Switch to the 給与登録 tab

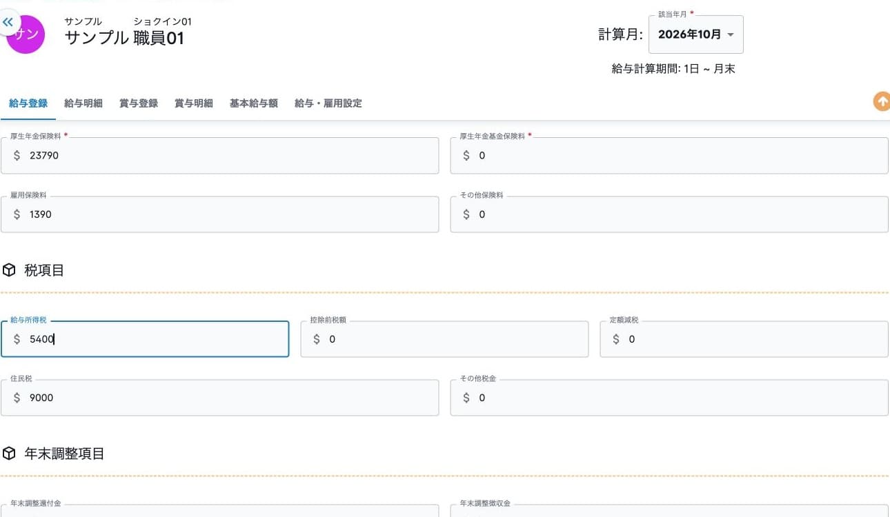pyautogui.click(x=28, y=103)
